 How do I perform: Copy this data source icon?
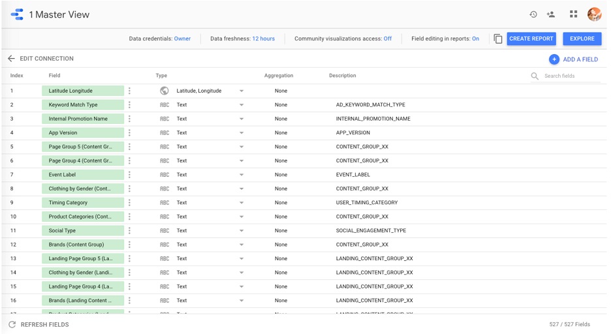[497, 38]
